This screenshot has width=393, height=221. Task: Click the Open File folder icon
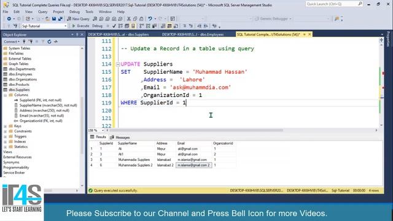point(47,19)
